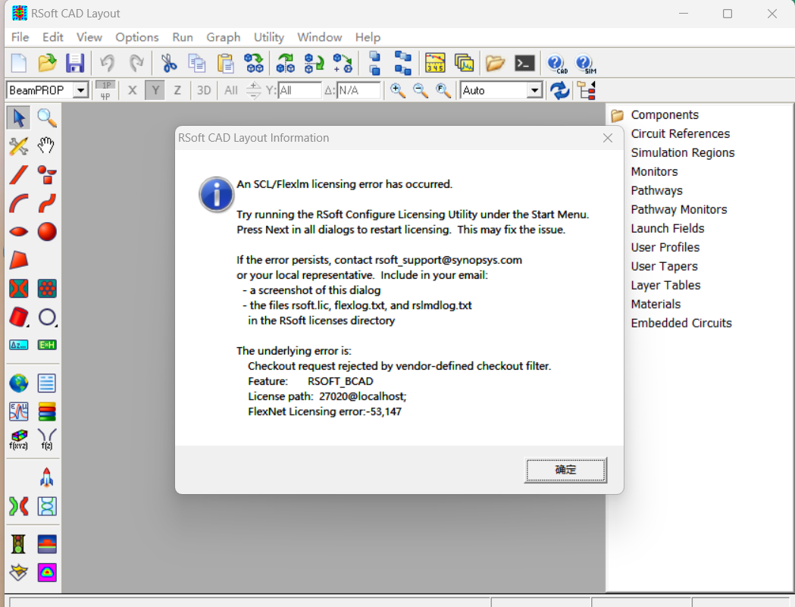
Task: Click the New Circuit blank page icon
Action: click(19, 64)
